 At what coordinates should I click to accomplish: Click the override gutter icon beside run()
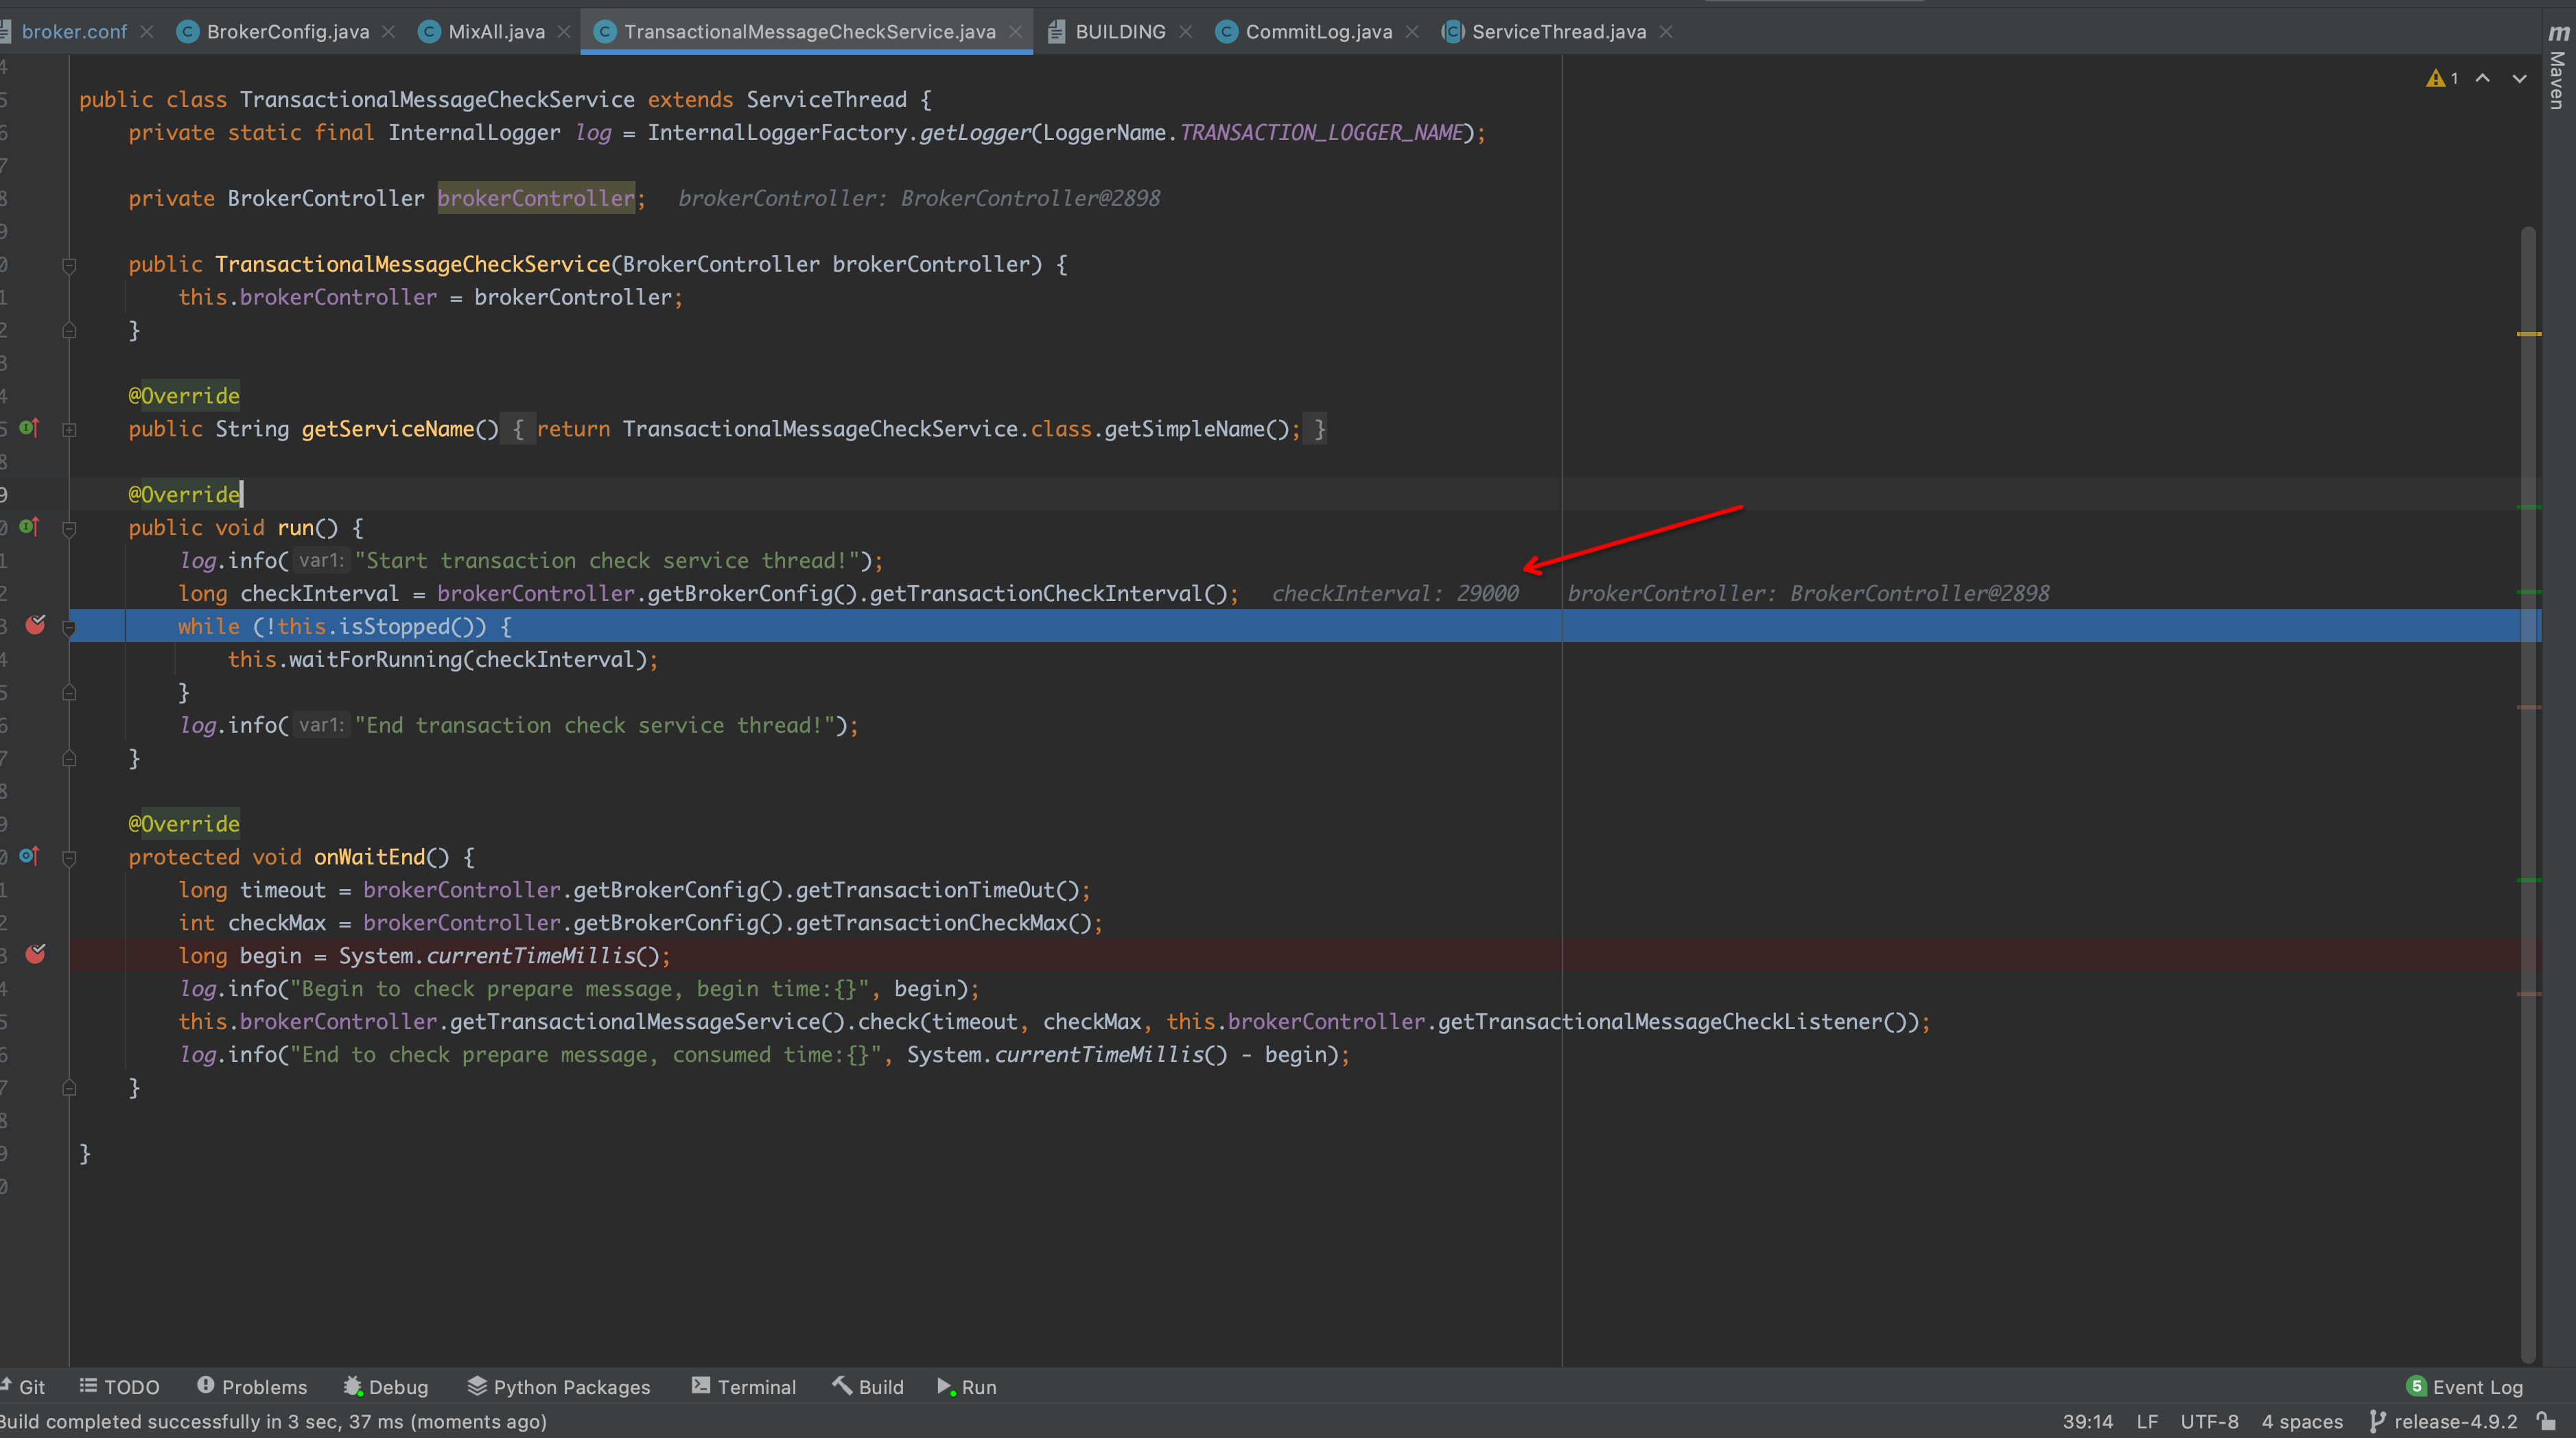(x=29, y=526)
